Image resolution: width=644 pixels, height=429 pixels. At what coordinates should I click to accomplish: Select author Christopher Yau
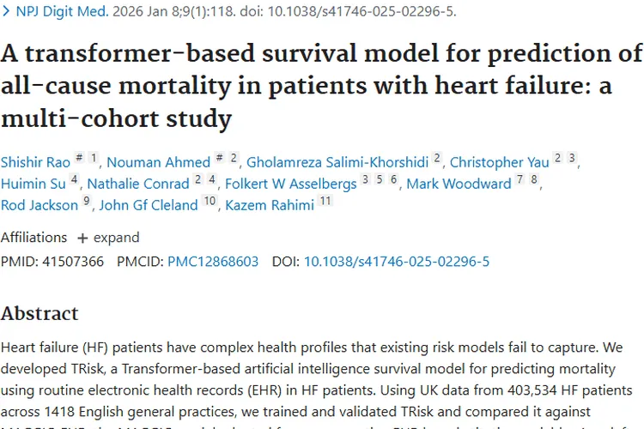[499, 162]
